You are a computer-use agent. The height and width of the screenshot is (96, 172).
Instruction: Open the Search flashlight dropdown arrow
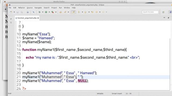(68, 12)
